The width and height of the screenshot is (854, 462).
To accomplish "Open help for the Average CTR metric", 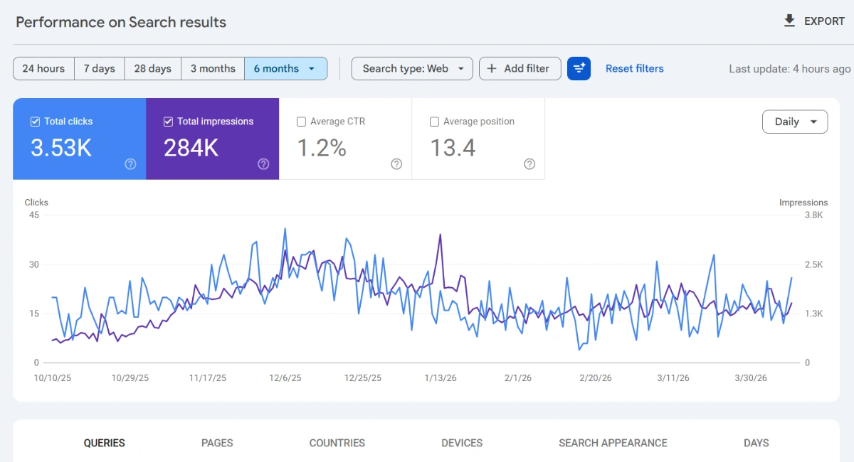I will (x=396, y=164).
